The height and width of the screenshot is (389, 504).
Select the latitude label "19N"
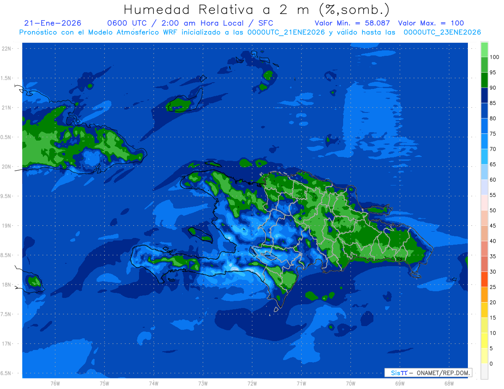click(7, 226)
